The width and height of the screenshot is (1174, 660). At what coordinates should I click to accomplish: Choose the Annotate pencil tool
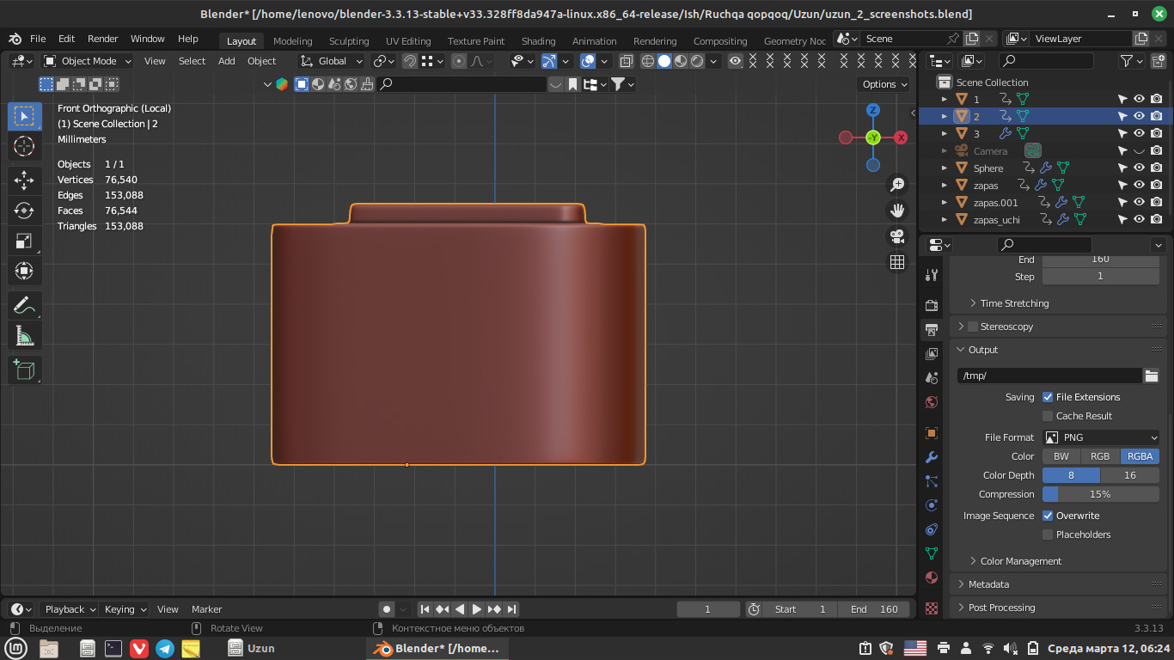pos(25,305)
